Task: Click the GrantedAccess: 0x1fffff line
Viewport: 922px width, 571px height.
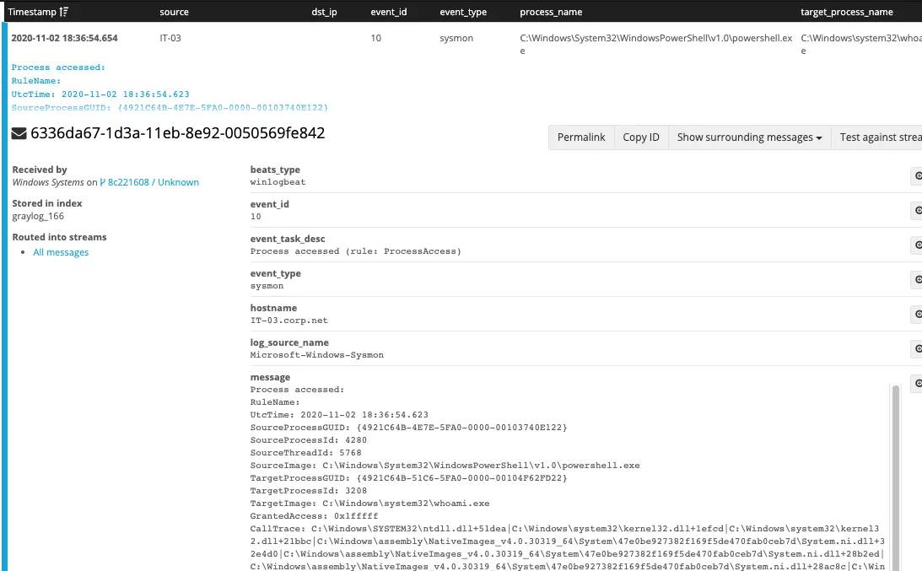Action: click(x=314, y=515)
